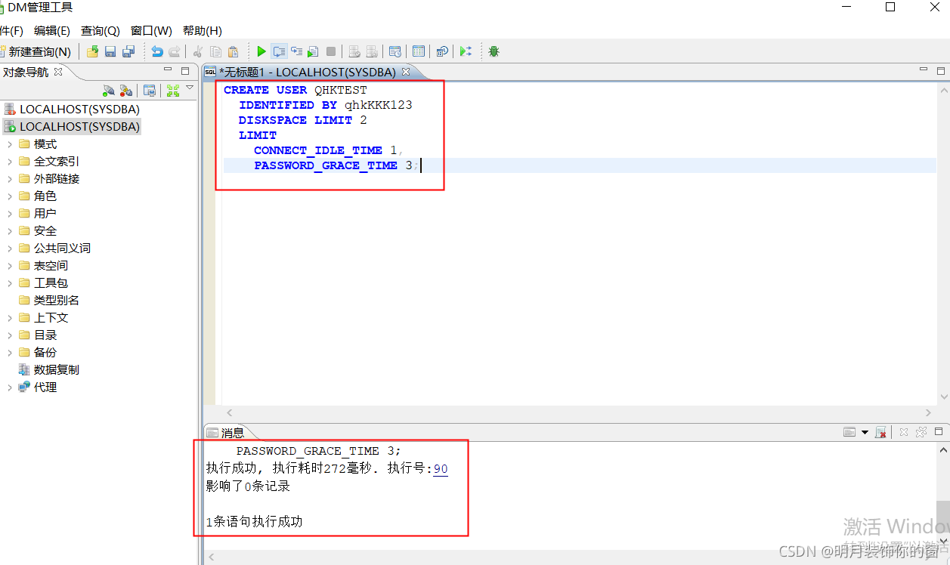Select the 代理 item
This screenshot has height=565, width=950.
pos(38,387)
